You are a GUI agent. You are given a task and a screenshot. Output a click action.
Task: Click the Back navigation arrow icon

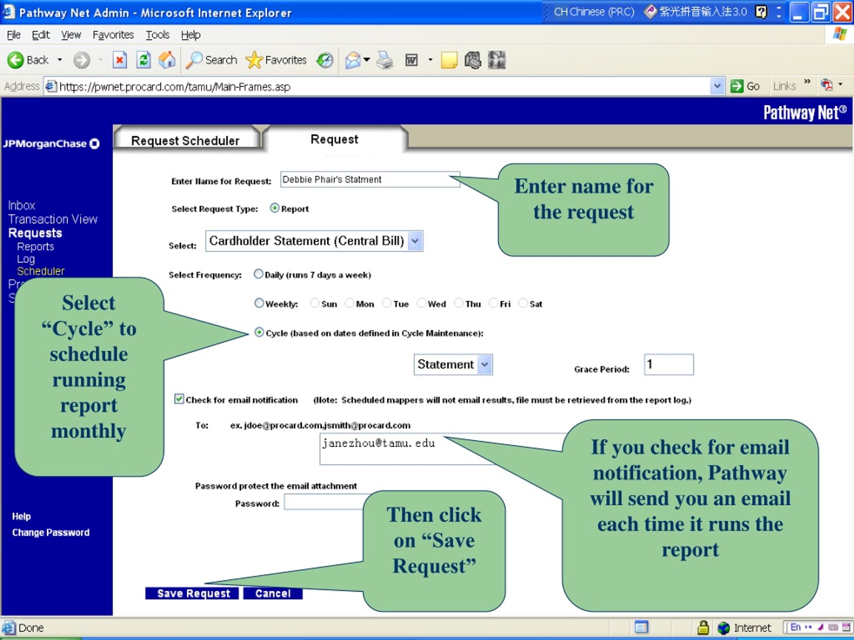click(x=15, y=60)
